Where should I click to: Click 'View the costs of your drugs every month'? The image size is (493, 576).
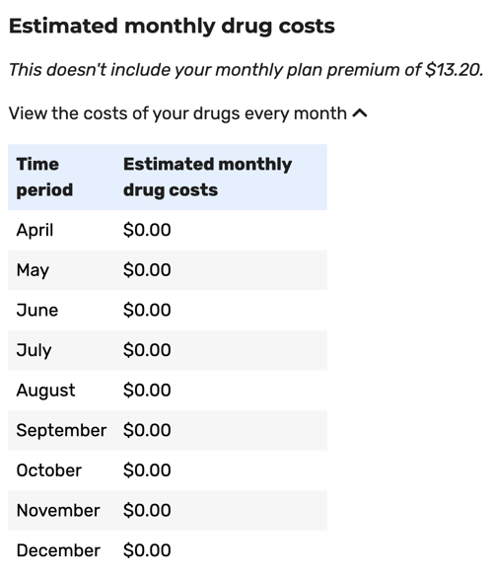coord(177,113)
